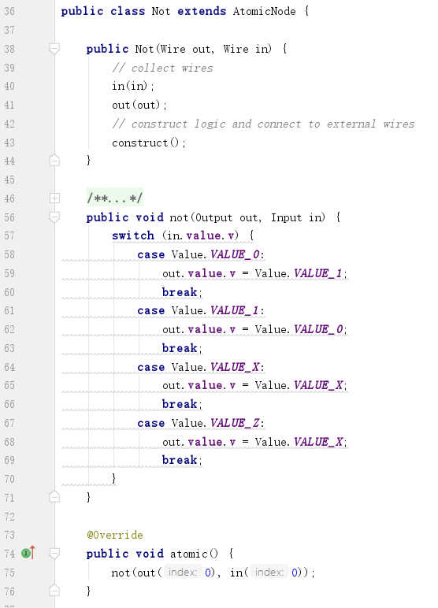The height and width of the screenshot is (608, 438).
Task: Click line number 72 in the gutter
Action: (9, 516)
